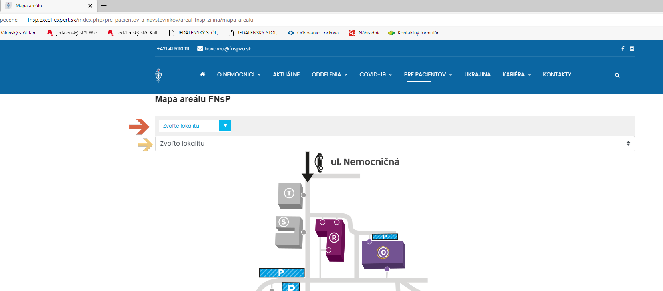This screenshot has height=291, width=663.
Task: Open the Náhradníci bookmark
Action: click(365, 33)
